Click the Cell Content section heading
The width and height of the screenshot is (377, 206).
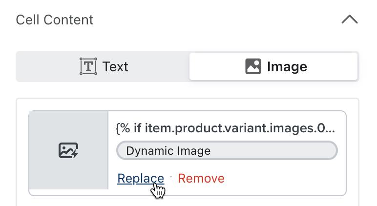55,20
